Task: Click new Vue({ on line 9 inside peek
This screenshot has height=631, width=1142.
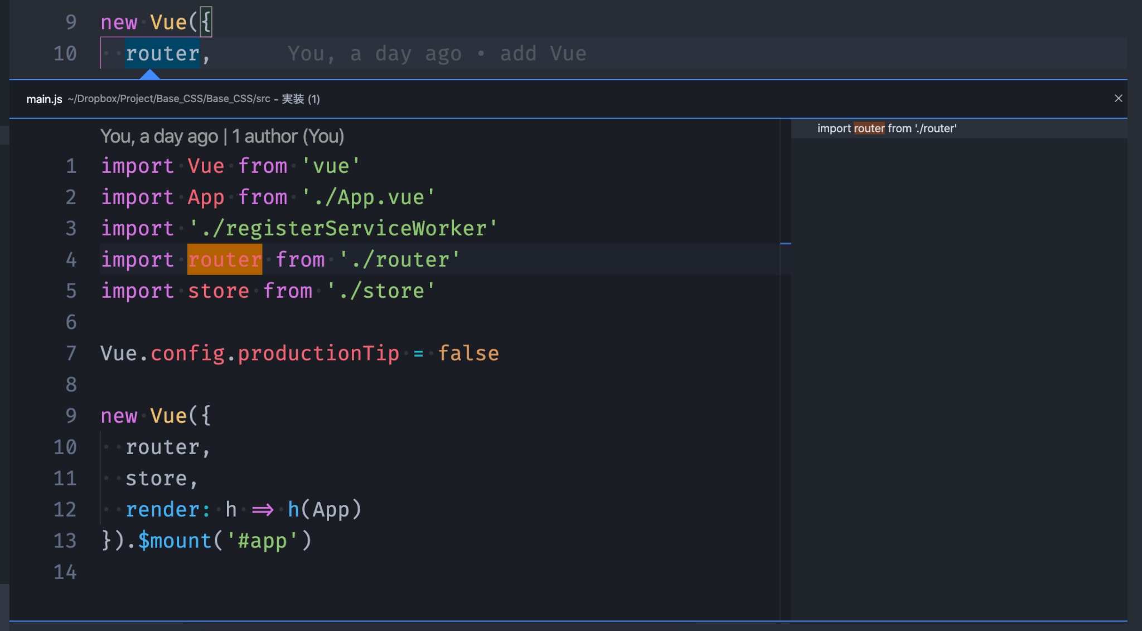Action: point(154,415)
